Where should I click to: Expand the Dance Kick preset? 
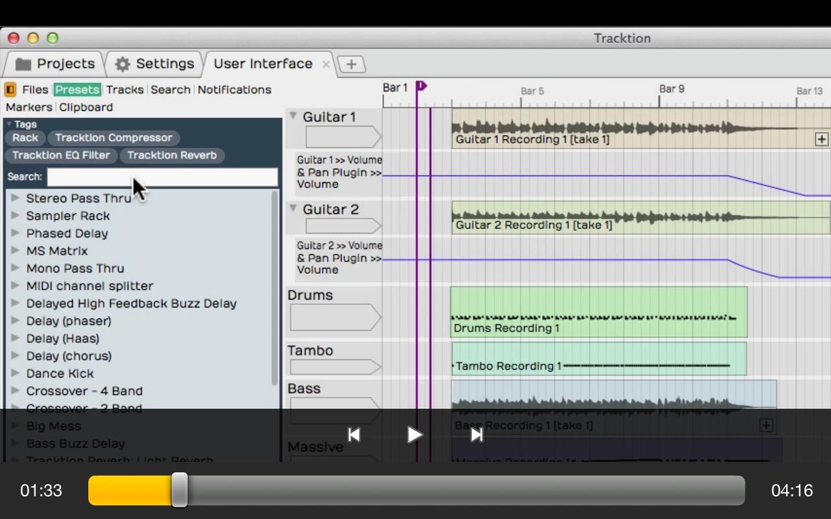[15, 373]
